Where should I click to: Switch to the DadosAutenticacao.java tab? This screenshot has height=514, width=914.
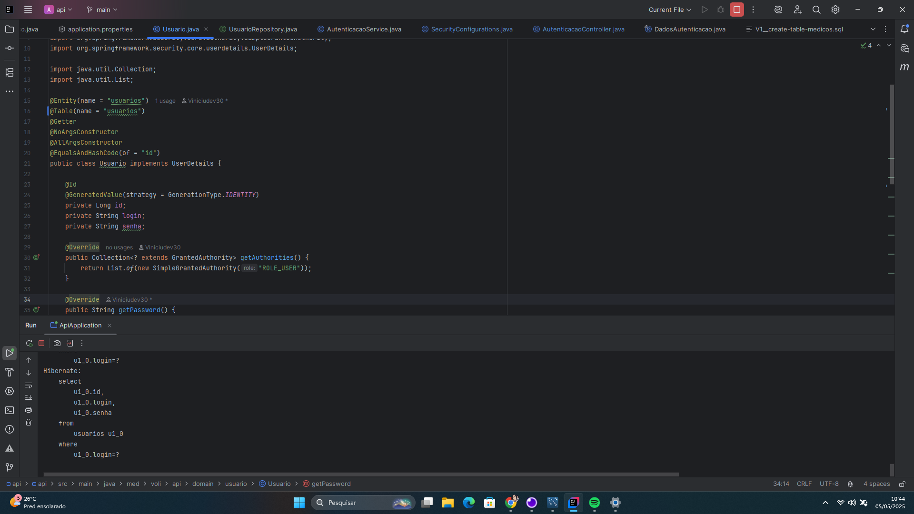click(685, 29)
